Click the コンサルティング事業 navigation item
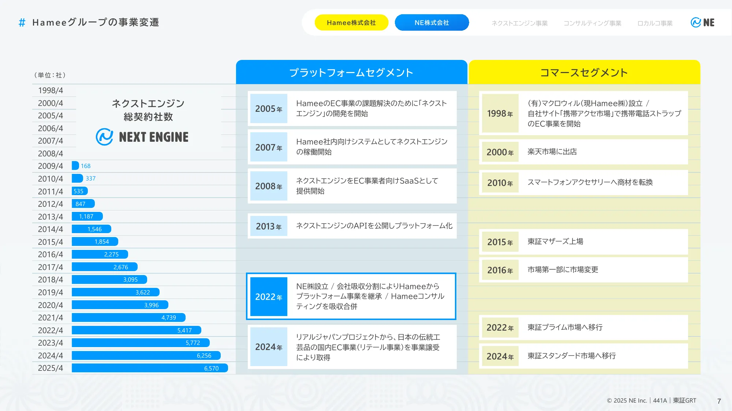This screenshot has width=732, height=411. point(592,23)
